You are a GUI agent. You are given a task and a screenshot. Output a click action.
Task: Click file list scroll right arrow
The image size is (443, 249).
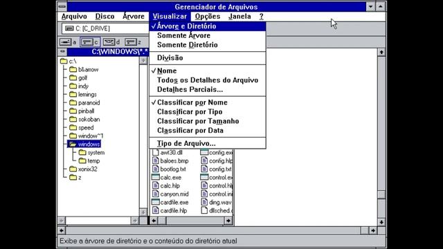(228, 221)
